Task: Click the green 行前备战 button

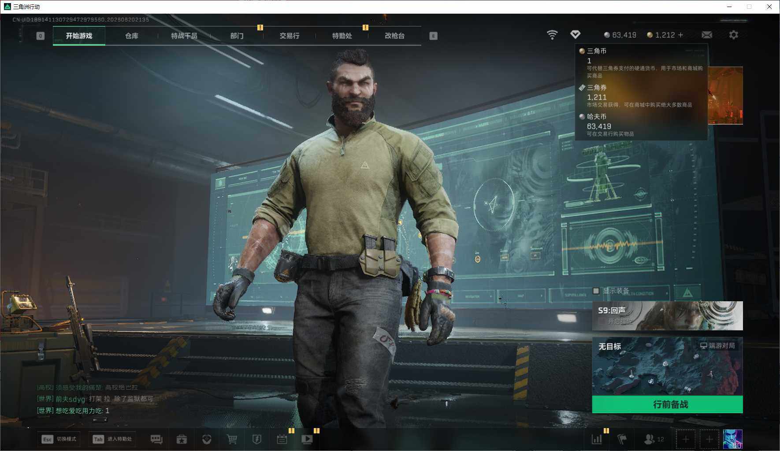Action: 667,404
